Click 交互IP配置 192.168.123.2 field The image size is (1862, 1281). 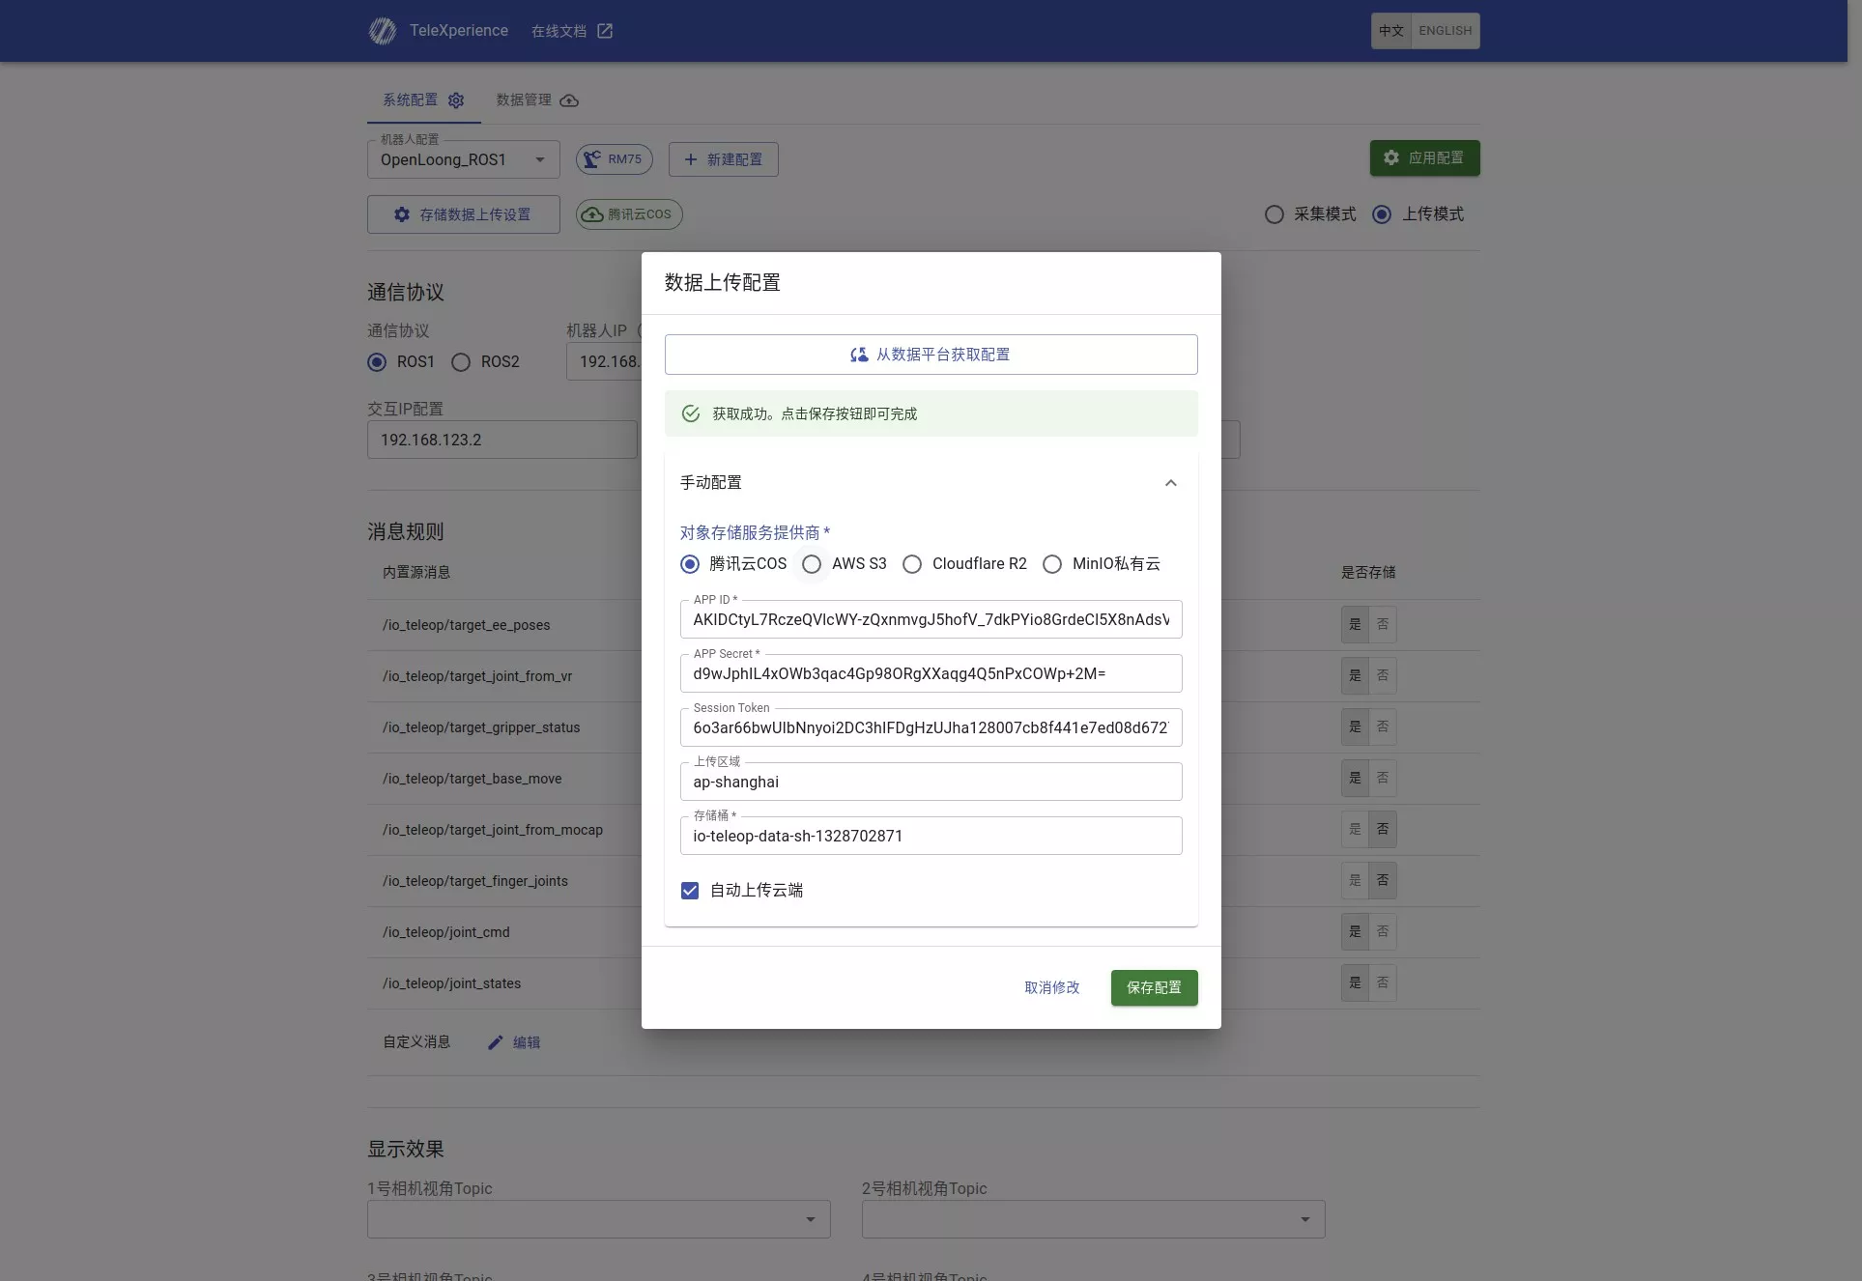[x=502, y=440]
